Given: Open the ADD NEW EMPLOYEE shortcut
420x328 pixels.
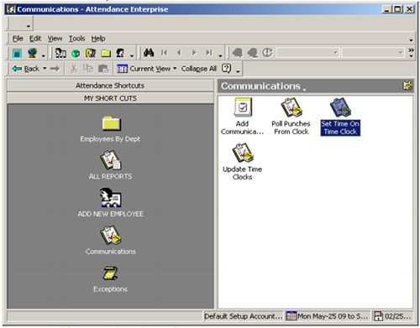Looking at the screenshot, I should point(110,202).
